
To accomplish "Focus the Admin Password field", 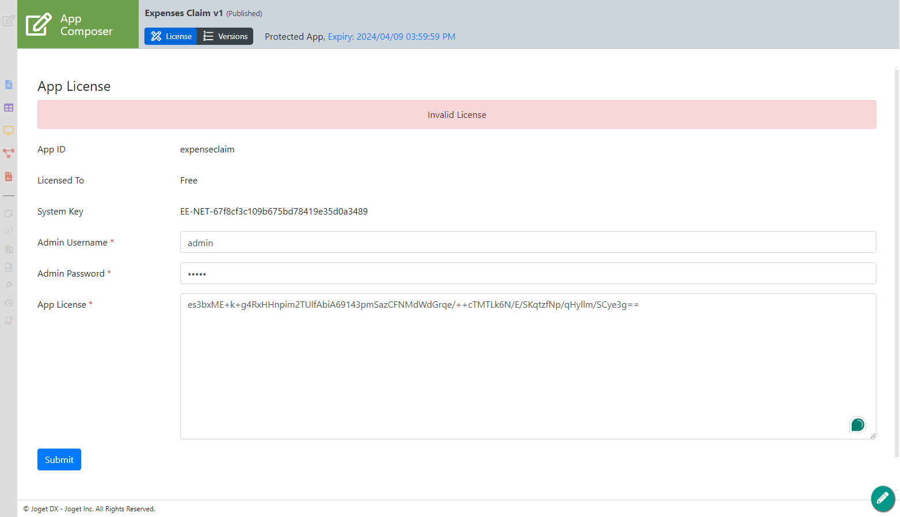I will click(528, 274).
